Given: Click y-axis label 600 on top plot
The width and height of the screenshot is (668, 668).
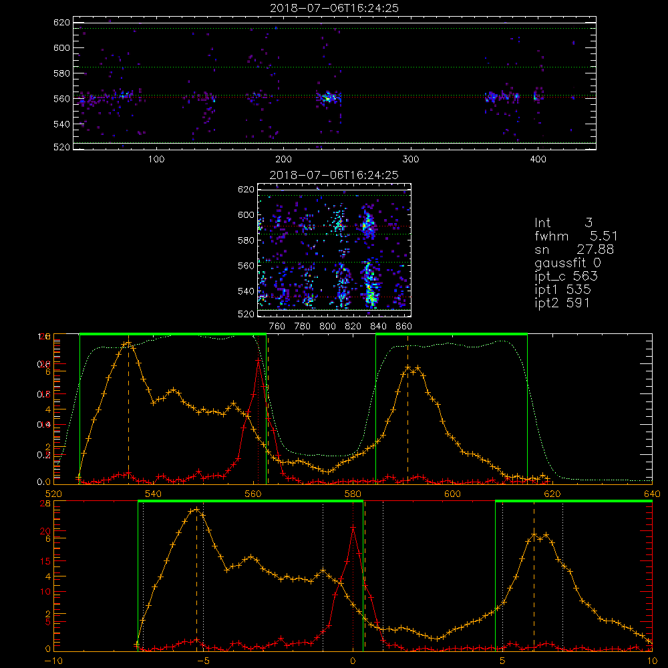Looking at the screenshot, I should 61,47.
